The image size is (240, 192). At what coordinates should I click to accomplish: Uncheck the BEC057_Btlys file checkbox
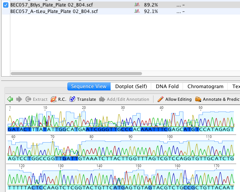tap(6, 5)
